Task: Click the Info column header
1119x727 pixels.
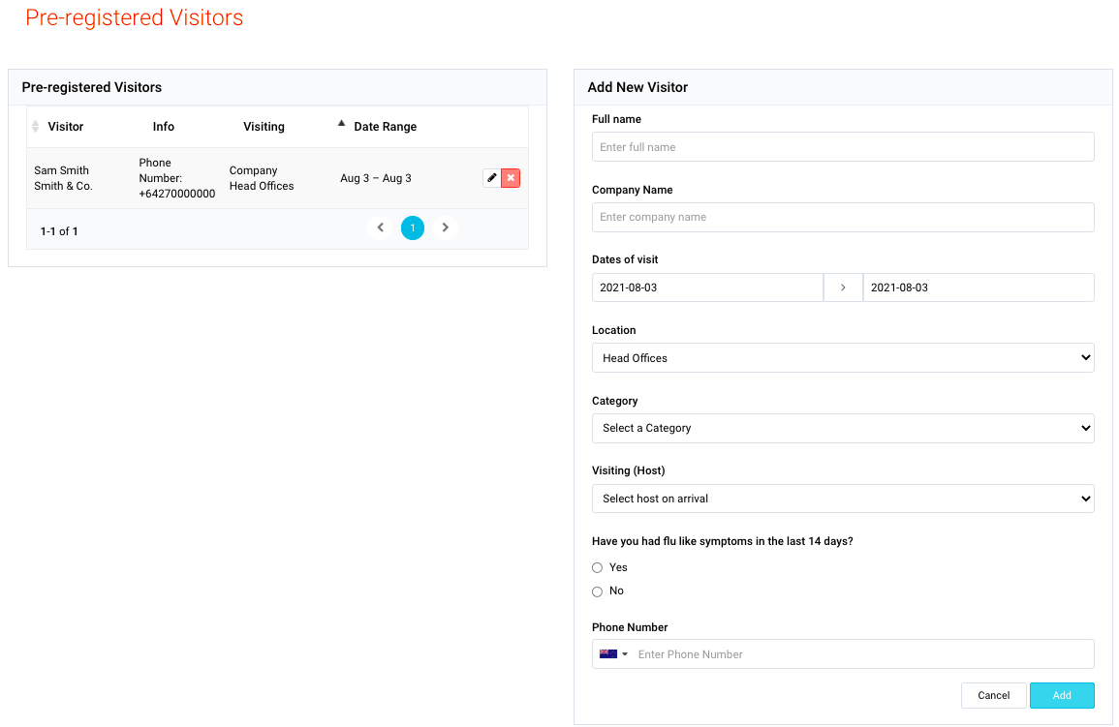Action: [x=164, y=126]
